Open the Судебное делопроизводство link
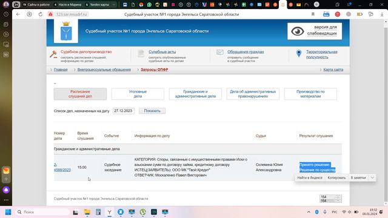The width and height of the screenshot is (388, 218). tap(86, 52)
